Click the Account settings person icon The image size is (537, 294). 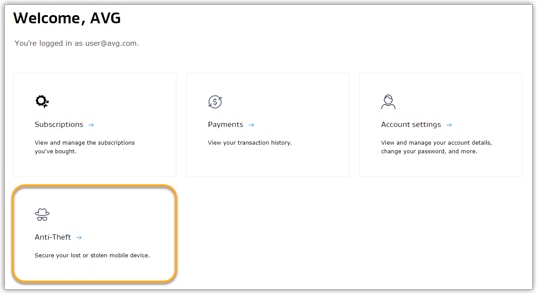coord(388,101)
